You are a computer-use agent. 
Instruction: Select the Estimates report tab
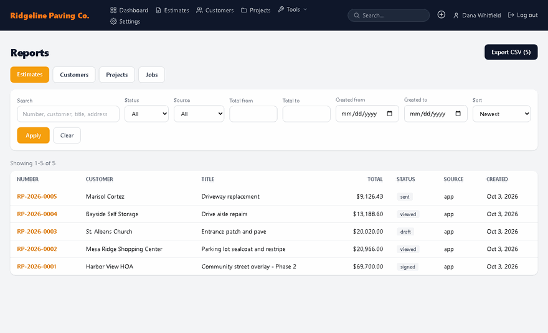coord(30,75)
